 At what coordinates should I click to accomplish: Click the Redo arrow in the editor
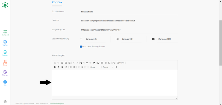tap(77, 63)
